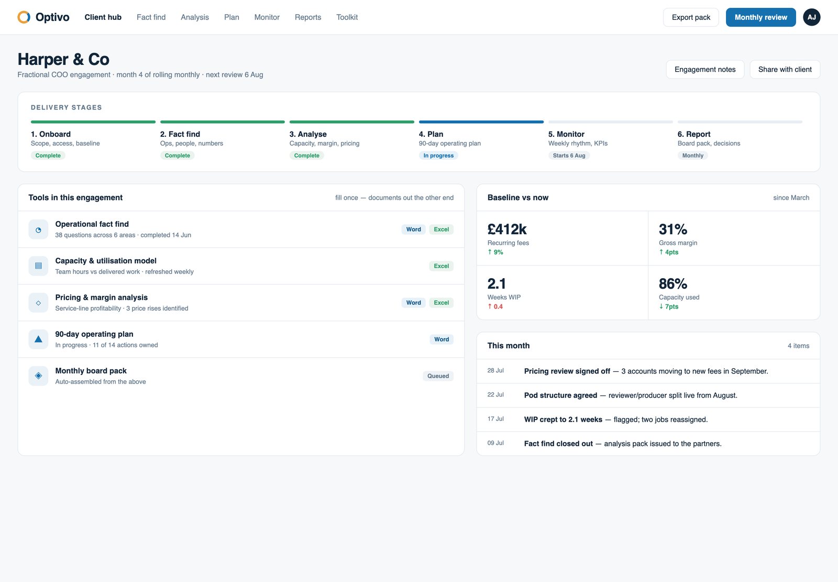Open the Client hub tab
838x582 pixels.
103,17
